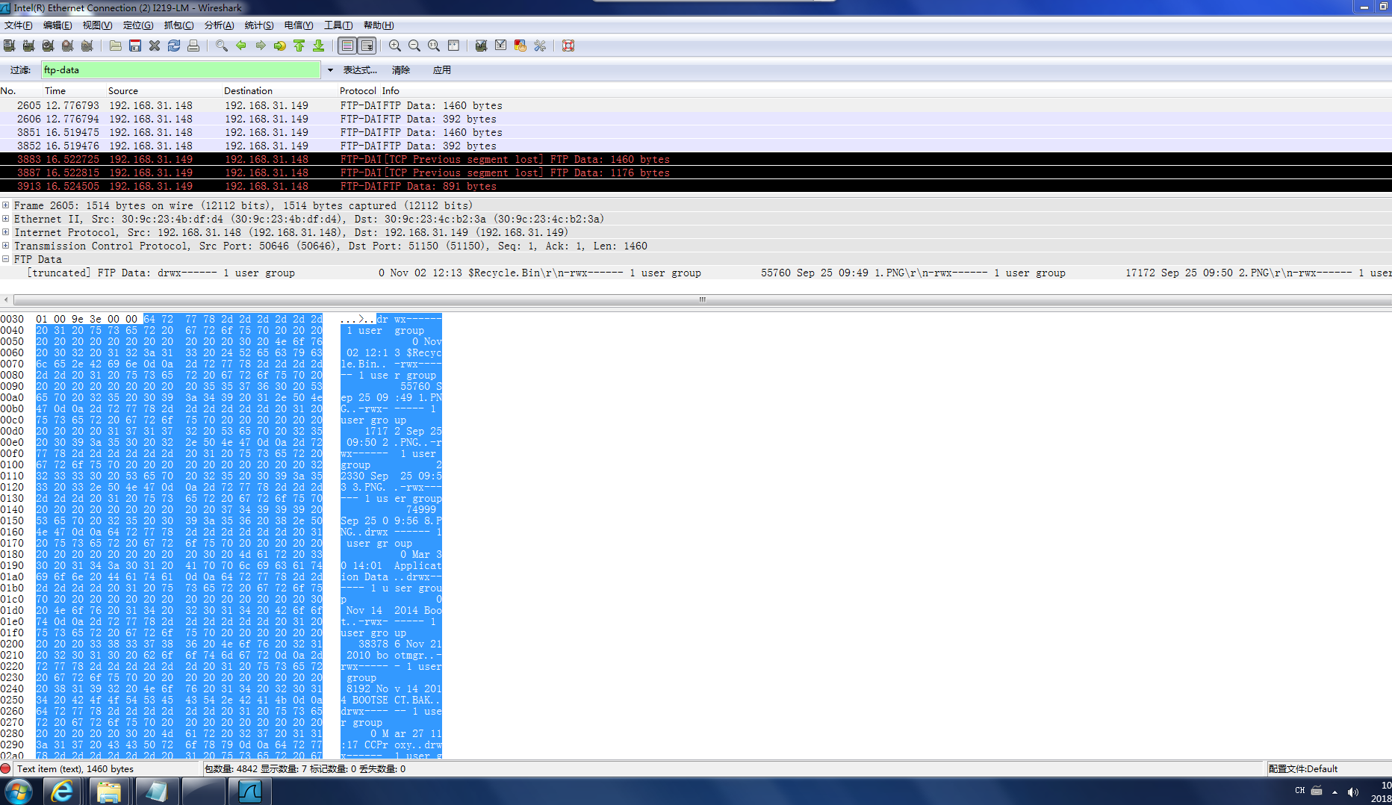Edit capture filters
The image size is (1392, 805).
[481, 46]
